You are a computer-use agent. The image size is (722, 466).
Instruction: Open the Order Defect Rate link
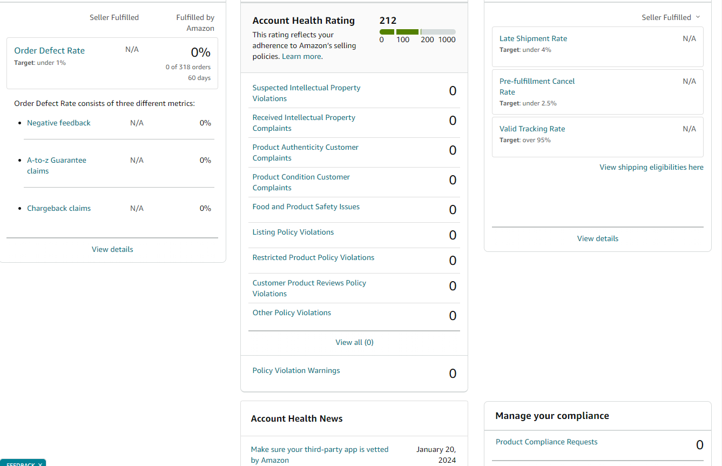[49, 50]
